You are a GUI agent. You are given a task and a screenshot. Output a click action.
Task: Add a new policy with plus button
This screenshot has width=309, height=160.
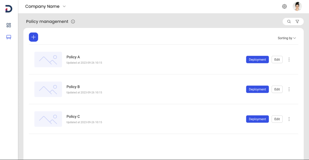(34, 37)
